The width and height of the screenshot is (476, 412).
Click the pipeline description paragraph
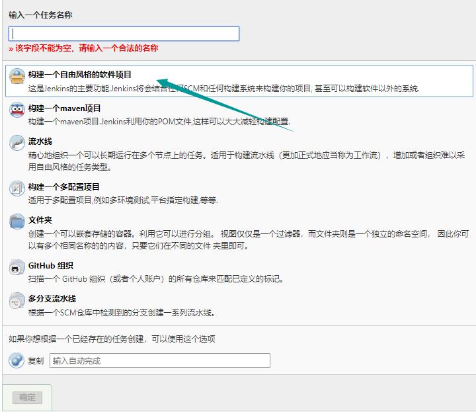click(247, 161)
